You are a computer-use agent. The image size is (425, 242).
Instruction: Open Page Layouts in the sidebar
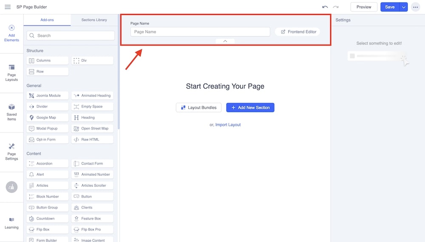pyautogui.click(x=11, y=73)
